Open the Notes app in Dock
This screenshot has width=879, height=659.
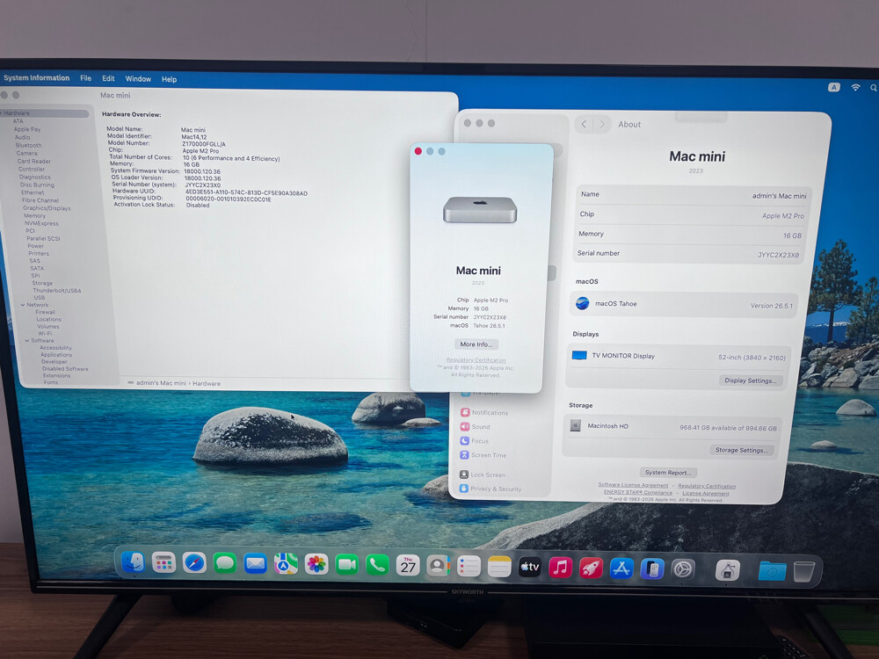[x=499, y=567]
